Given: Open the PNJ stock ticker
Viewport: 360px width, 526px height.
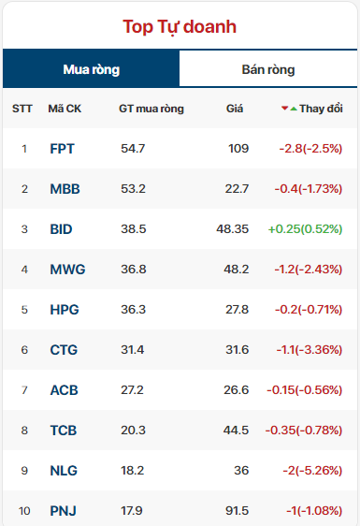Looking at the screenshot, I should pyautogui.click(x=63, y=511).
